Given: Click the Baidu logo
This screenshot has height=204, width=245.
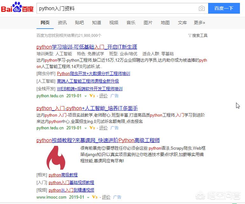Looking at the screenshot, I should (17, 7).
